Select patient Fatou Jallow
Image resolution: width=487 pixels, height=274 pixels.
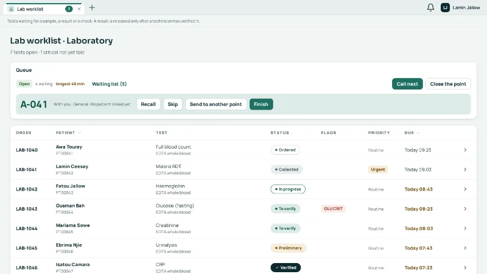click(71, 186)
